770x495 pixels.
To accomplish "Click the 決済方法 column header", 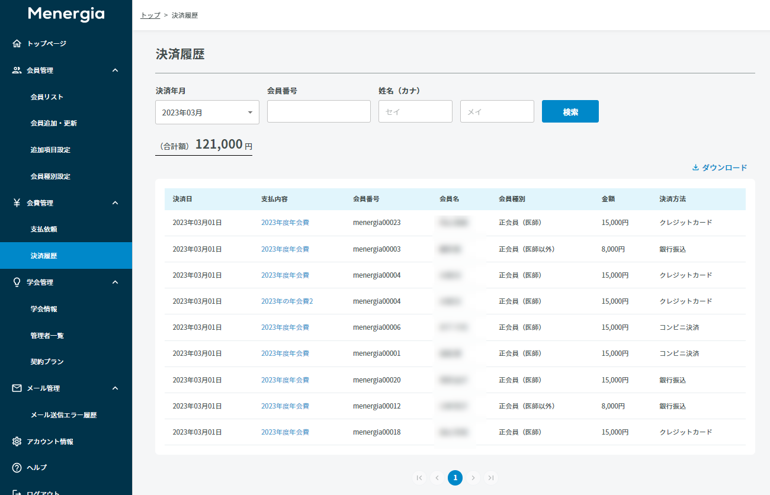I will (673, 200).
